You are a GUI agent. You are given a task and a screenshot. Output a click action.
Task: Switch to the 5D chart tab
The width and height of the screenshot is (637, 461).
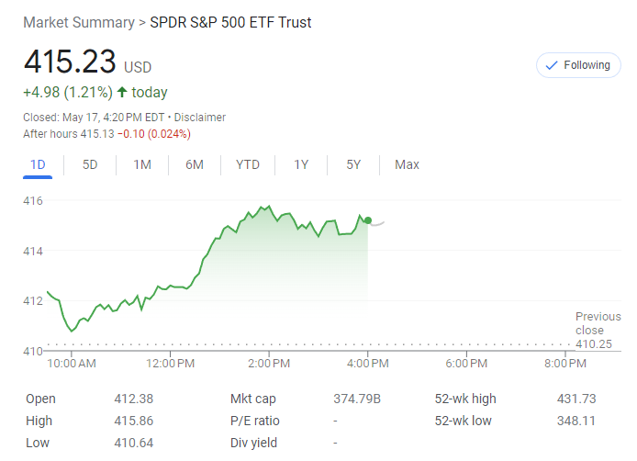90,164
